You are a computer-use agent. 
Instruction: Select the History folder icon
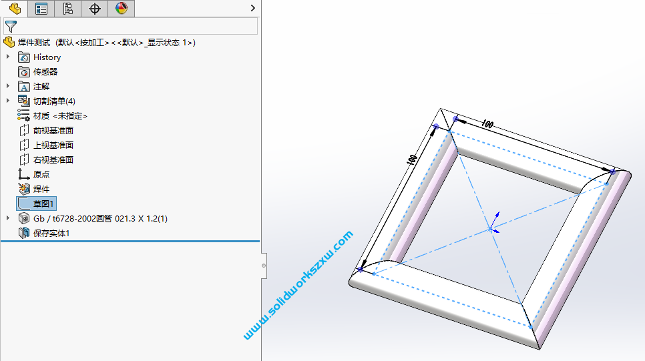tap(24, 57)
